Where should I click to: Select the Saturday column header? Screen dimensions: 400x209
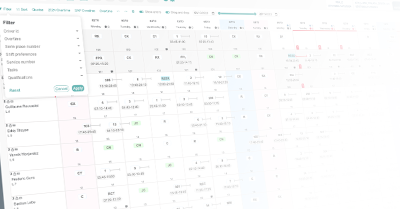point(231,25)
